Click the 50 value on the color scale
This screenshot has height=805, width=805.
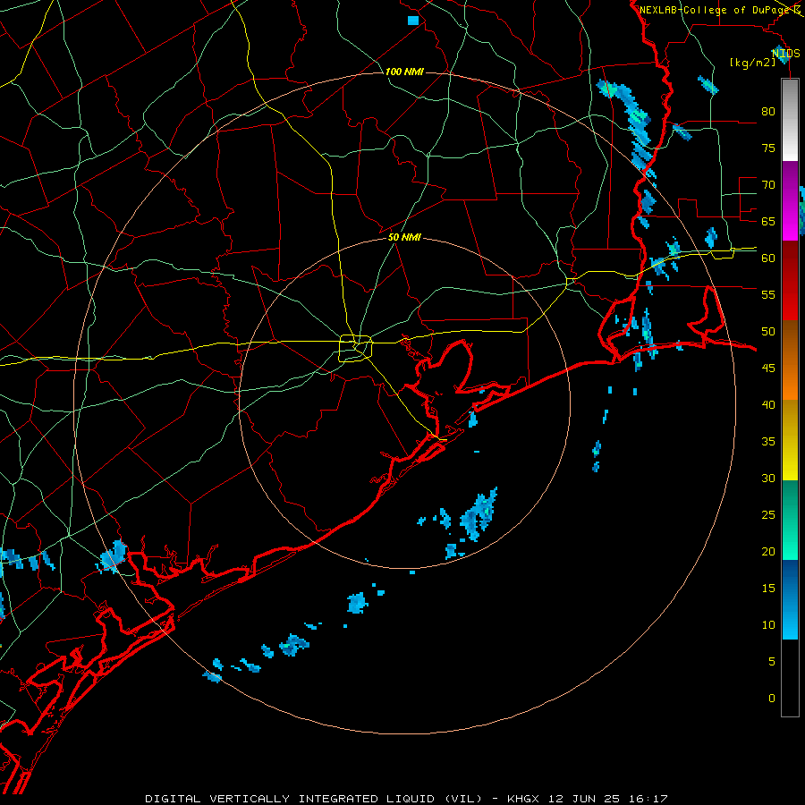pos(768,332)
